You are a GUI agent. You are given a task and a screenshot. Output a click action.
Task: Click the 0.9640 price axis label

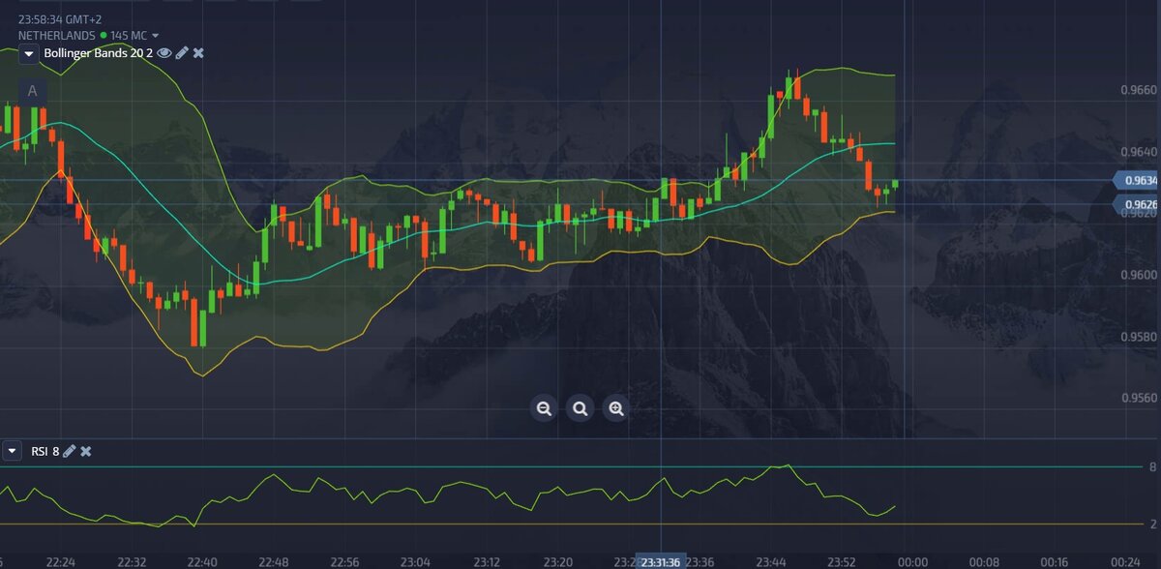coord(1138,152)
